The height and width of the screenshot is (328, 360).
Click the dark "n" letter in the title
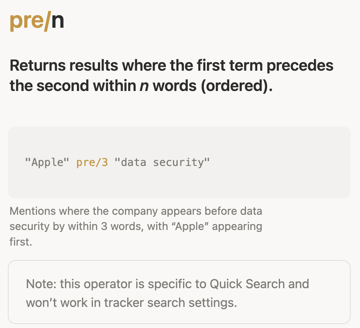57,21
